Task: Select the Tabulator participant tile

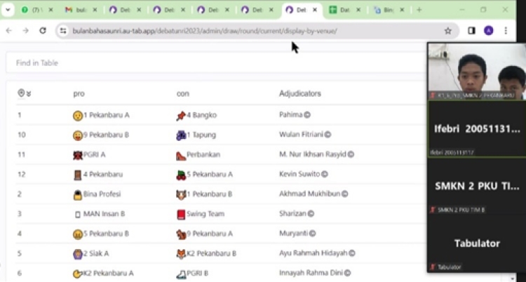Action: [476, 243]
